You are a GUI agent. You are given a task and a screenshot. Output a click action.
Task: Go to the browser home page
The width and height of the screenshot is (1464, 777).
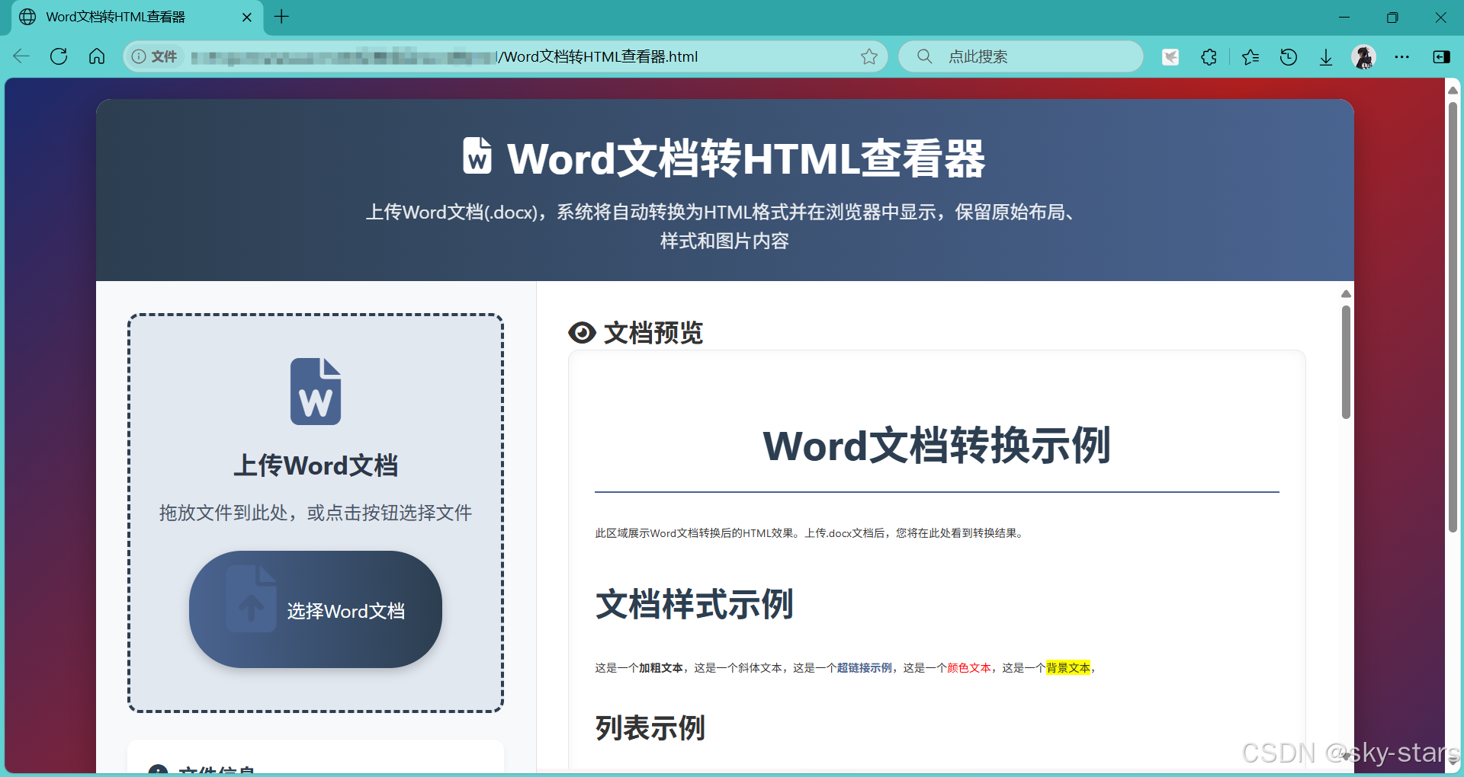click(97, 56)
